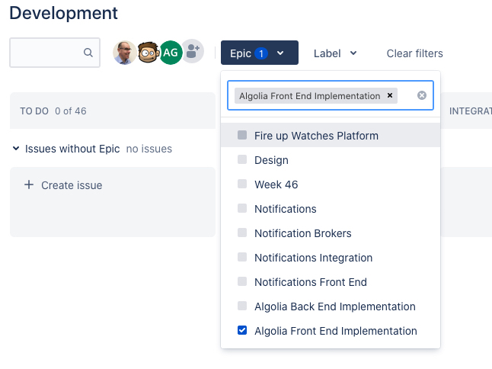Check Algolia Back End Implementation checkbox
The width and height of the screenshot is (492, 369).
pos(242,306)
